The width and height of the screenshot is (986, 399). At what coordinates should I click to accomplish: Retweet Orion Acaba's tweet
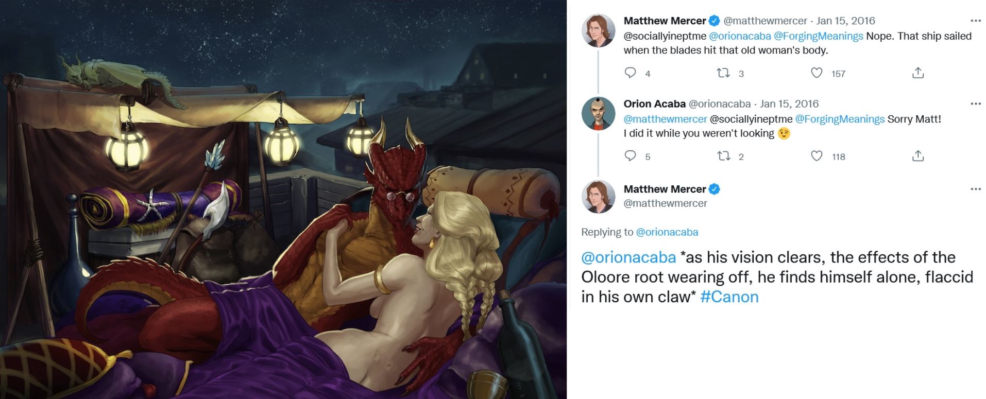[723, 156]
